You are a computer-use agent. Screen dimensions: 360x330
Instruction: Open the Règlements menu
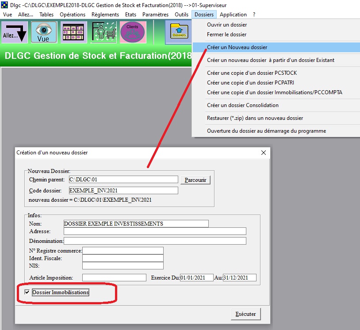tap(105, 15)
